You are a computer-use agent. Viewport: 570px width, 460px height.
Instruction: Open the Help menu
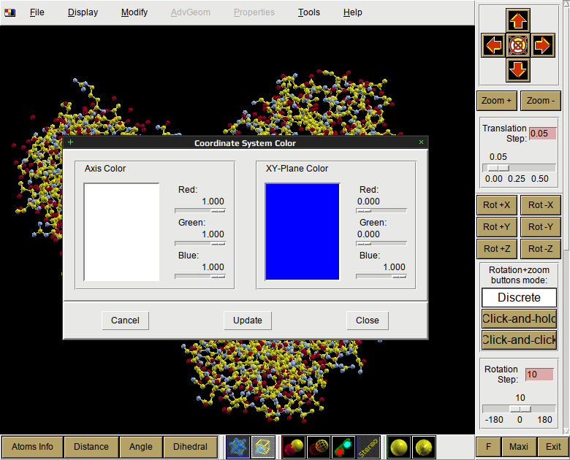pyautogui.click(x=353, y=12)
